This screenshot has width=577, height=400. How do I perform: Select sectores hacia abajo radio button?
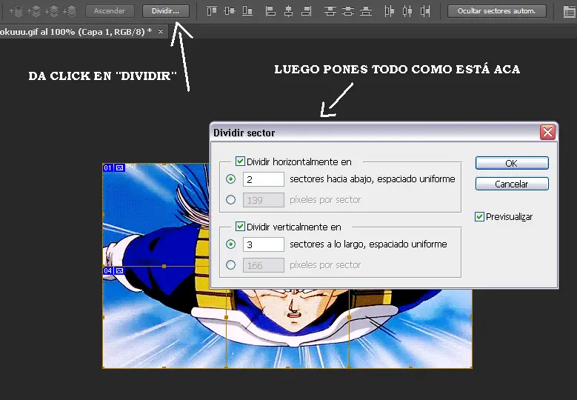pyautogui.click(x=231, y=179)
